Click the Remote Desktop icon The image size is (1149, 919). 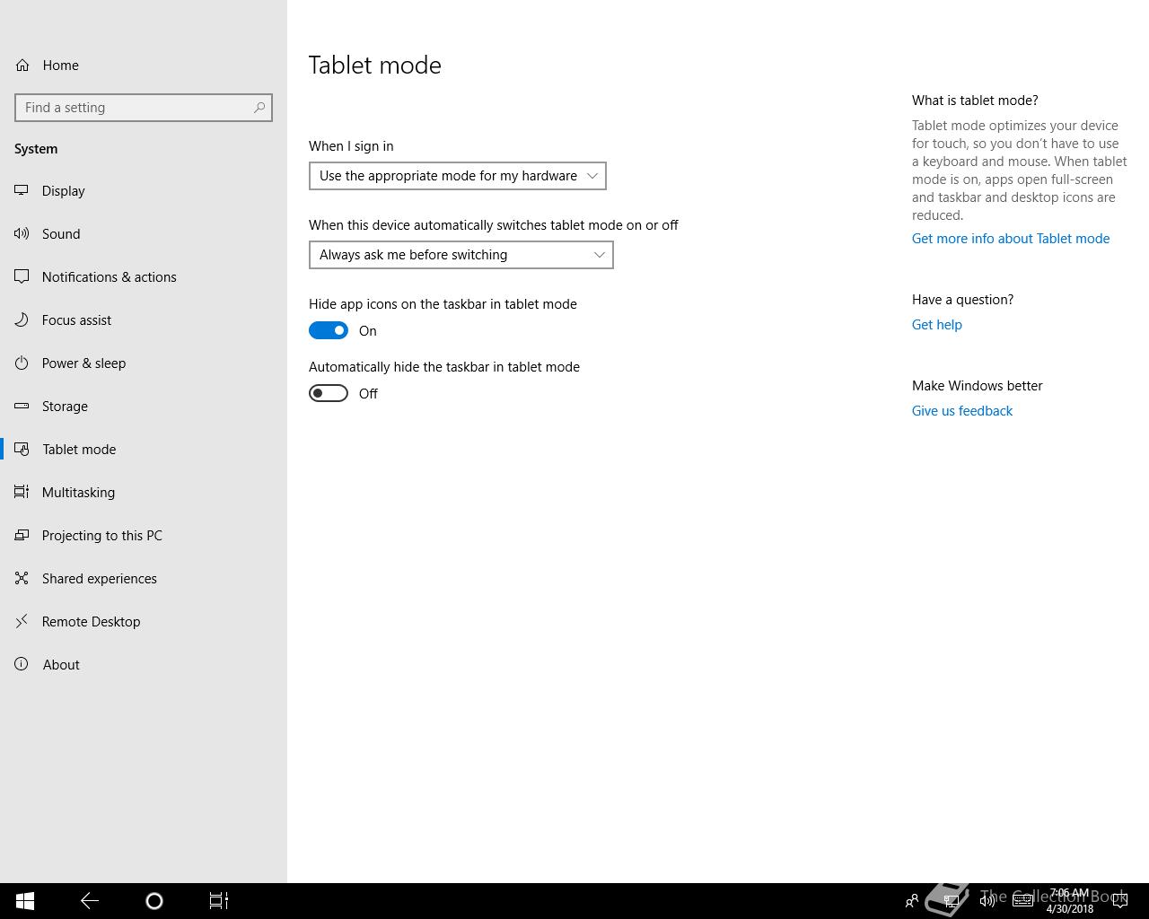click(x=22, y=621)
